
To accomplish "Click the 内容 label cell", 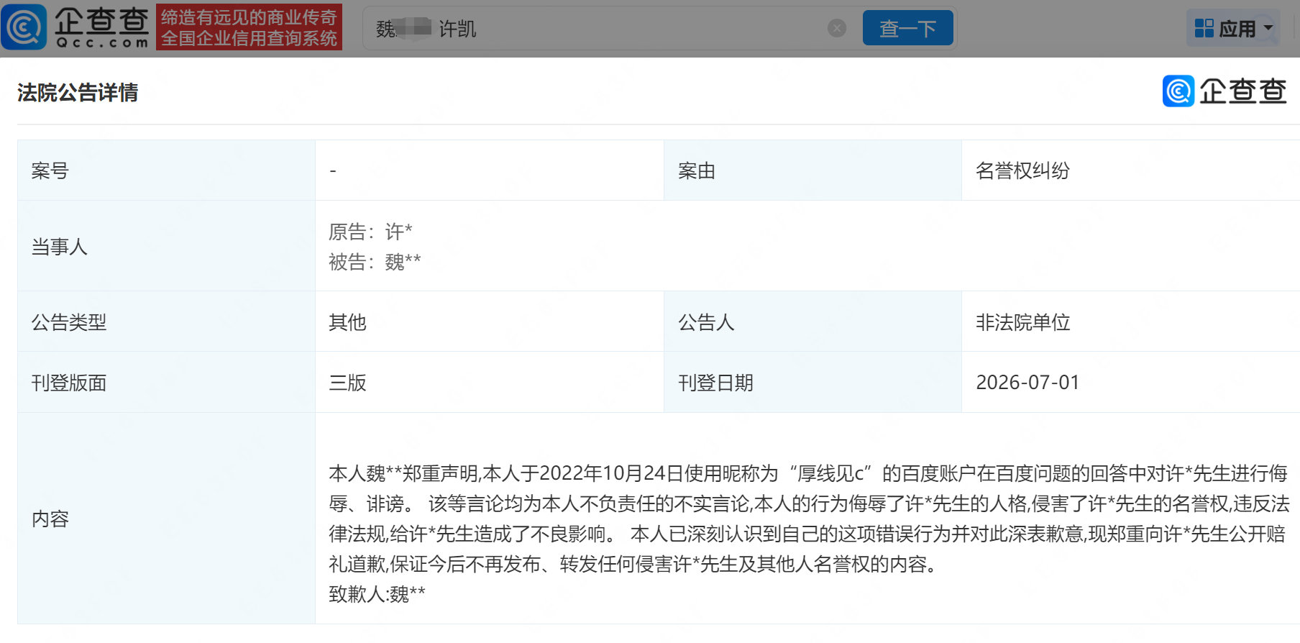I will 166,518.
